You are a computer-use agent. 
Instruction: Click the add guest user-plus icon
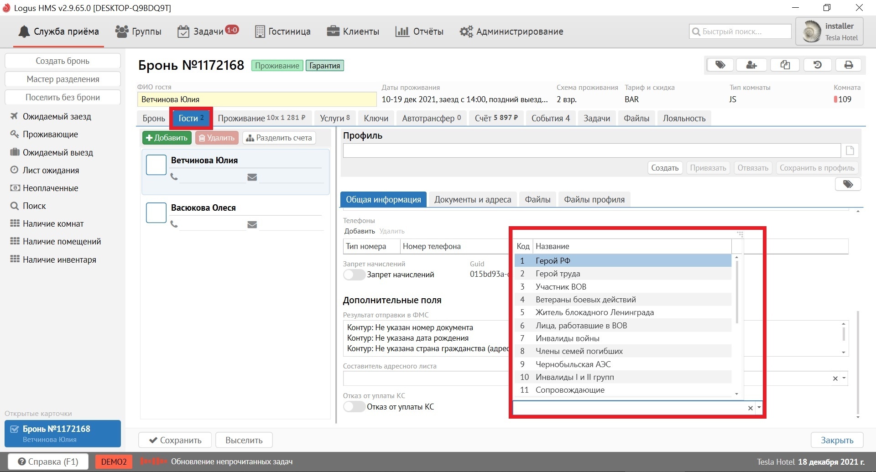pos(751,65)
